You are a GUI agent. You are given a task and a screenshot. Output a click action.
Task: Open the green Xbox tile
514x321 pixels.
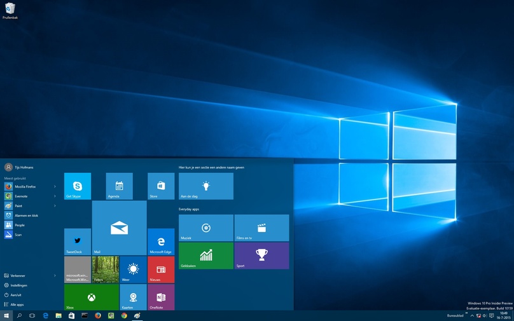[92, 297]
